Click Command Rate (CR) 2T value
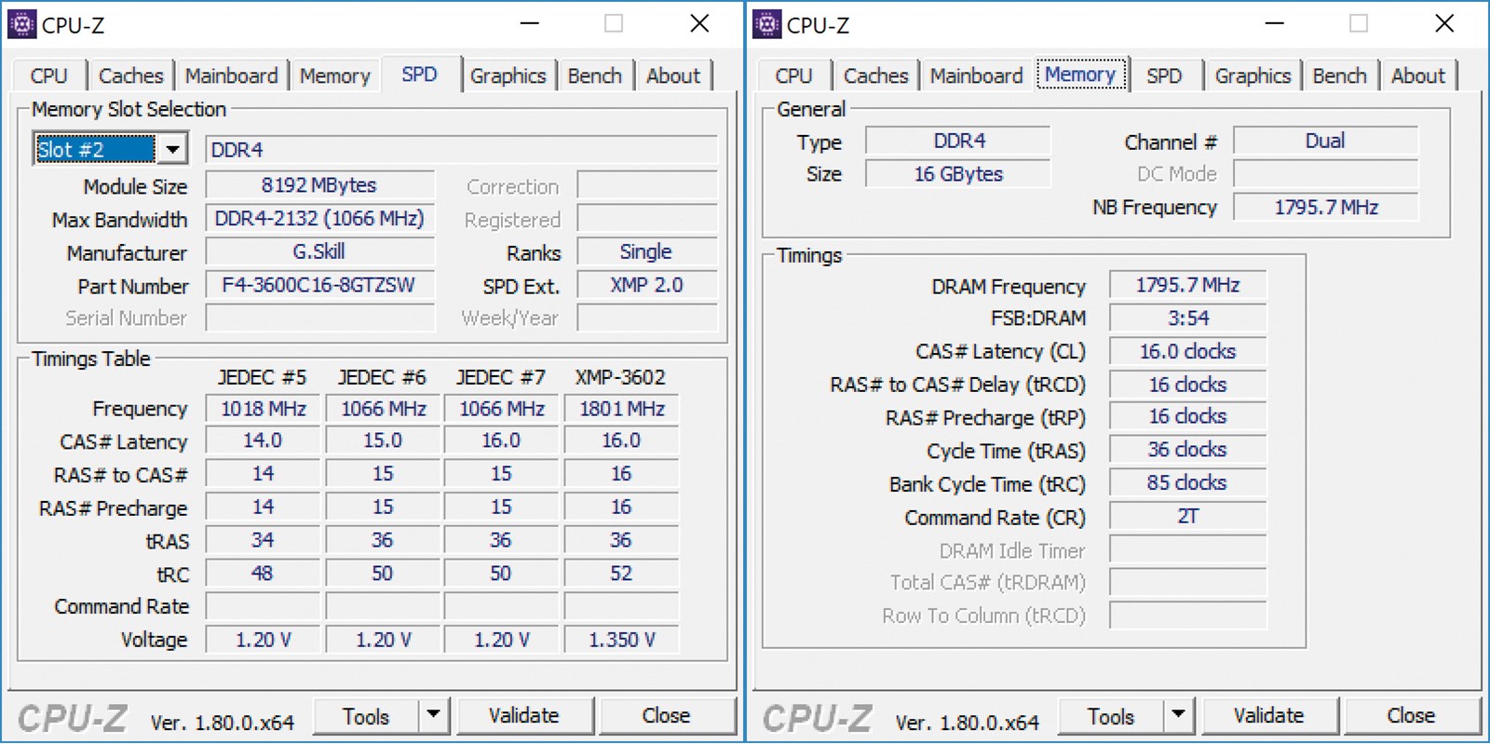Screen dimensions: 1490x744 click(x=1187, y=517)
